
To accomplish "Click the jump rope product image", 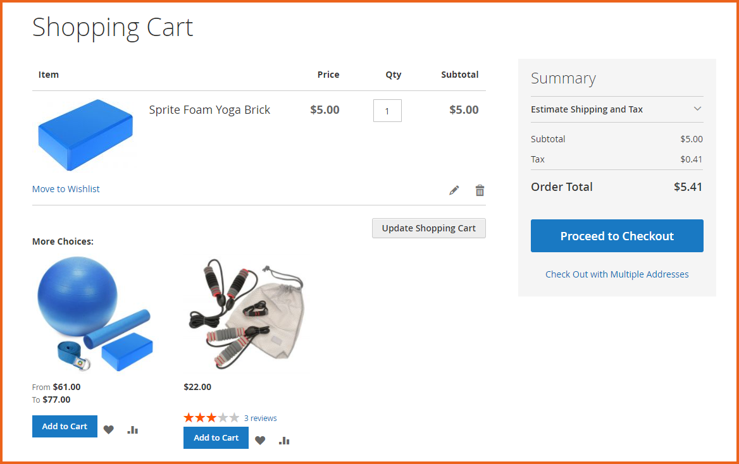I will click(x=245, y=314).
